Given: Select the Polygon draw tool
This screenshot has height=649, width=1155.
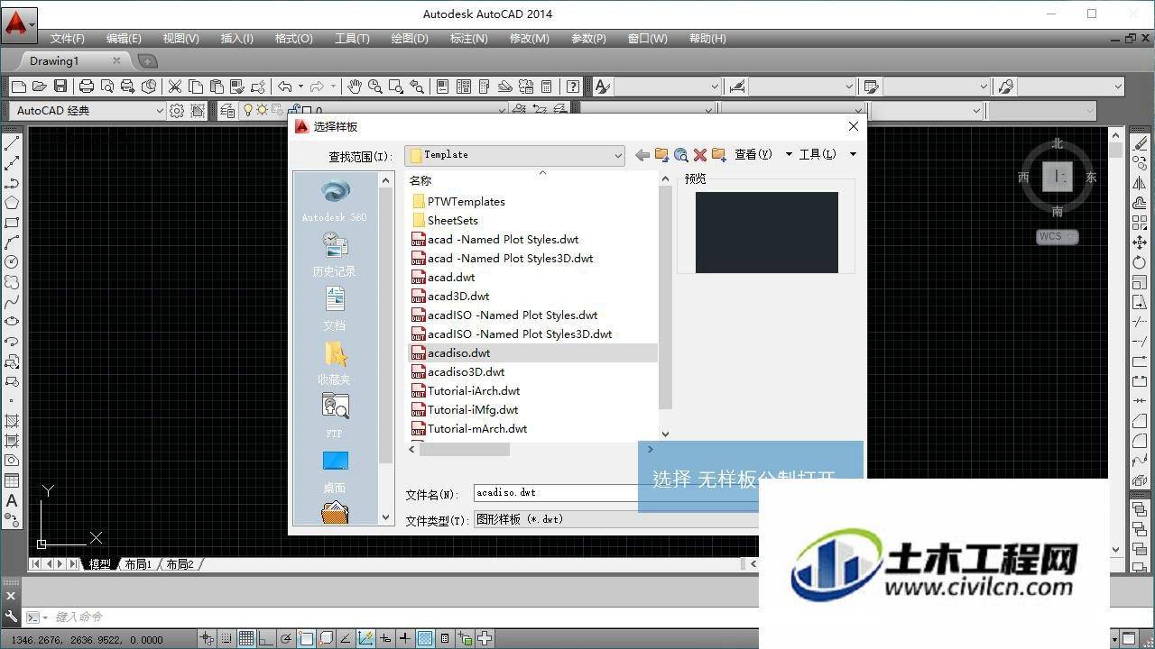Looking at the screenshot, I should pos(12,203).
